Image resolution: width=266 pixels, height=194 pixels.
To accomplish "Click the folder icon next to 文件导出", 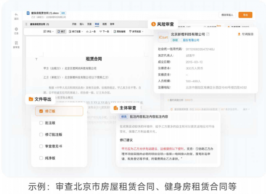I will 31,99.
